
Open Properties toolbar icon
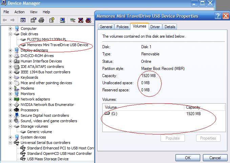pyautogui.click(x=33, y=20)
